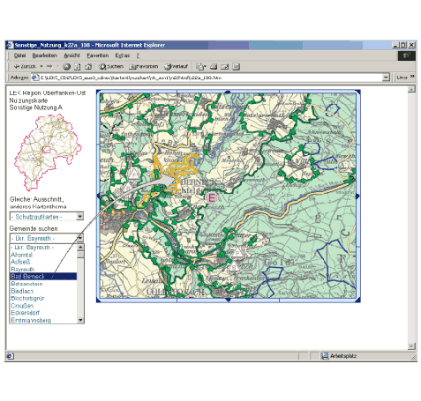Click the page scrollbar up arrow
Image resolution: width=421 pixels, height=401 pixels.
coord(411,89)
